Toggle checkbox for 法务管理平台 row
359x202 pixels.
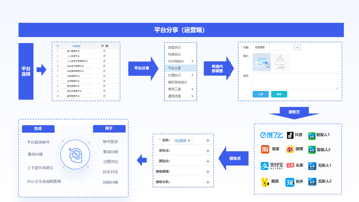pos(104,76)
